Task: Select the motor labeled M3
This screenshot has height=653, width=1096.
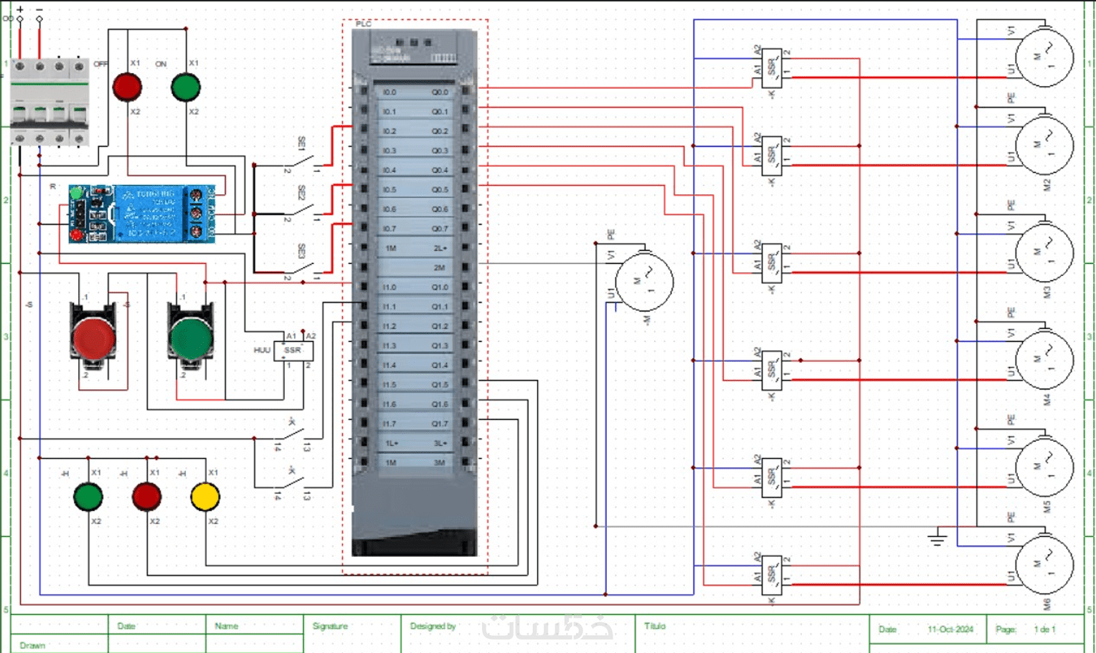Action: [1045, 253]
